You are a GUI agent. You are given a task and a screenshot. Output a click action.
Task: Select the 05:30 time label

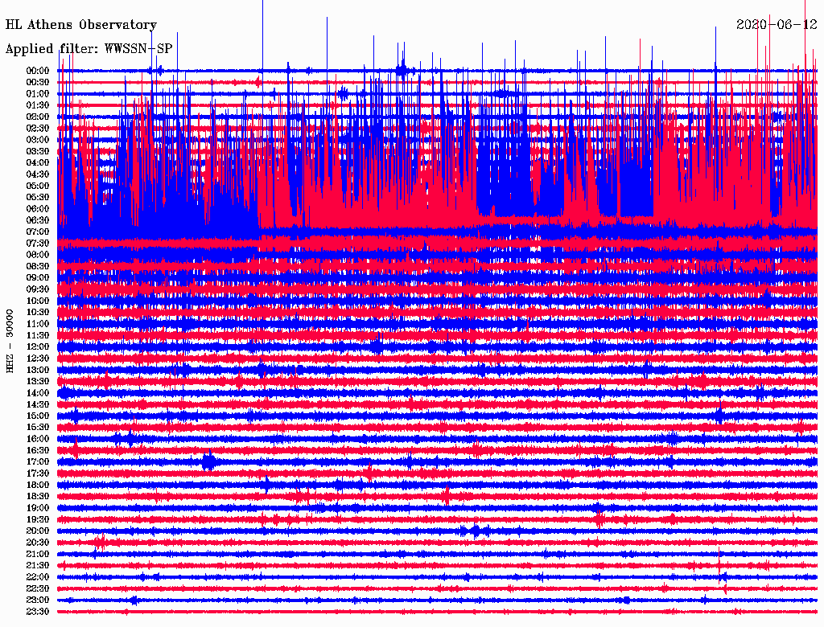coord(38,197)
